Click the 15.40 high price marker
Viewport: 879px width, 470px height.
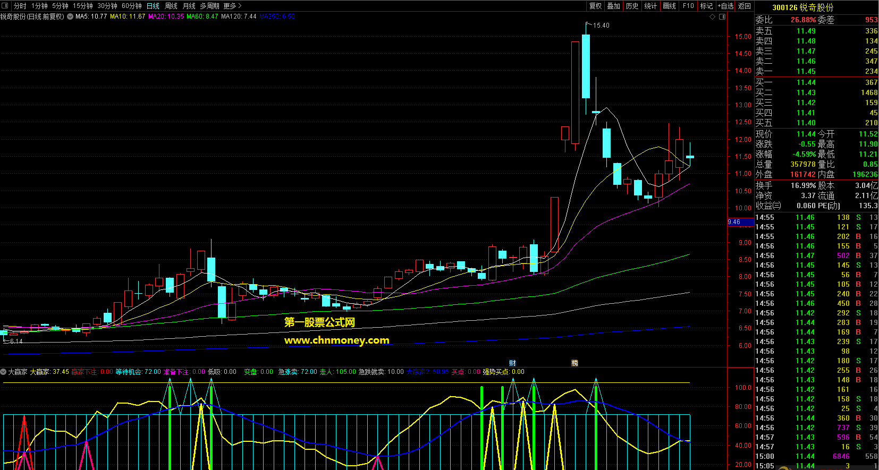point(601,25)
